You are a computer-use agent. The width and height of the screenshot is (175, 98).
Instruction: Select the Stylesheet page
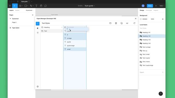click(x=15, y=19)
